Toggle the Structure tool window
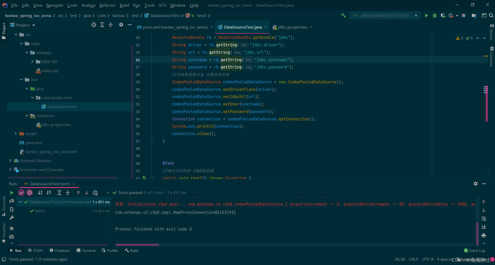495x265 pixels. click(4, 206)
